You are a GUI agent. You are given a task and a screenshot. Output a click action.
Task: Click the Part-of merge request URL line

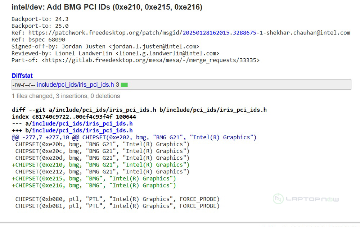tap(135, 60)
